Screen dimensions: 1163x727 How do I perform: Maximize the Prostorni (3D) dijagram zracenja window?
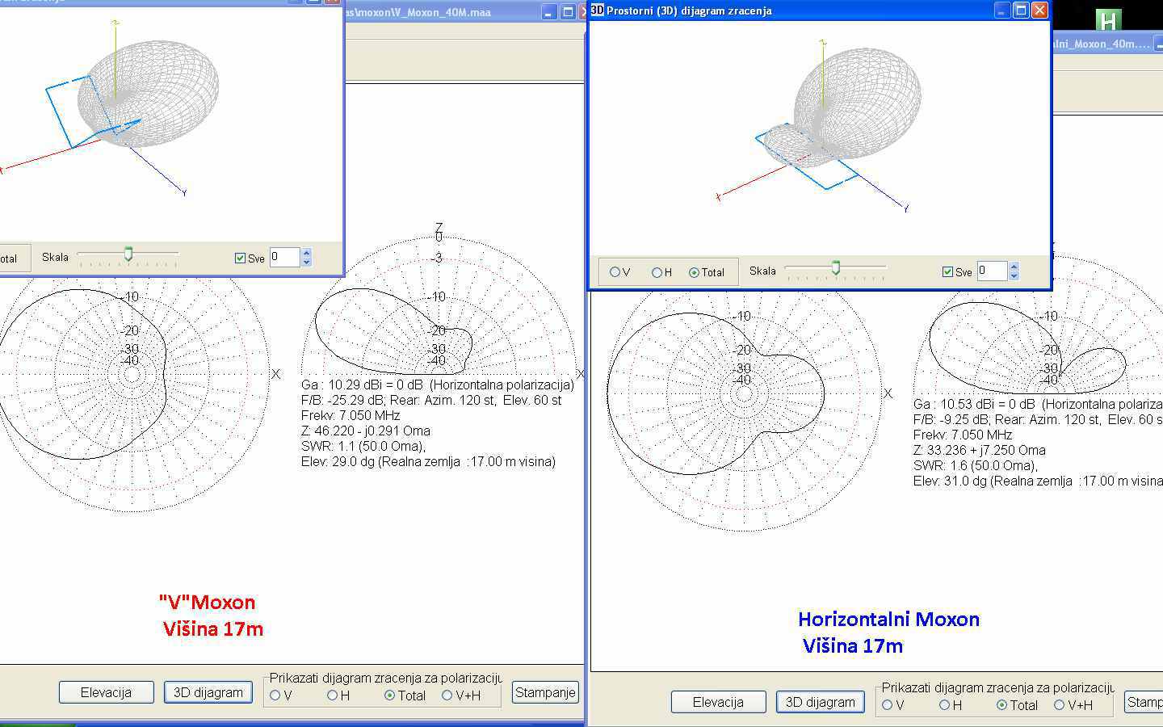(1021, 11)
